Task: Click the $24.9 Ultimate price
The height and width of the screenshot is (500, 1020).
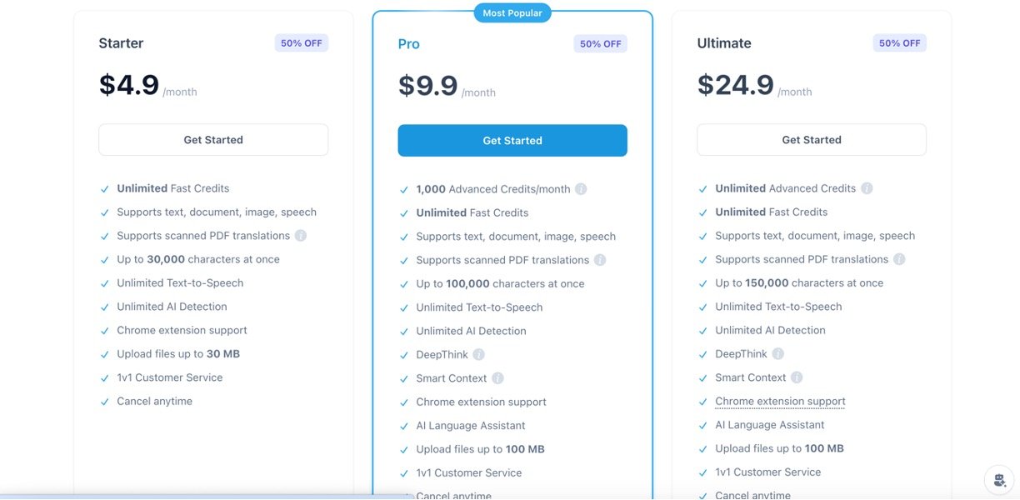Action: click(736, 85)
